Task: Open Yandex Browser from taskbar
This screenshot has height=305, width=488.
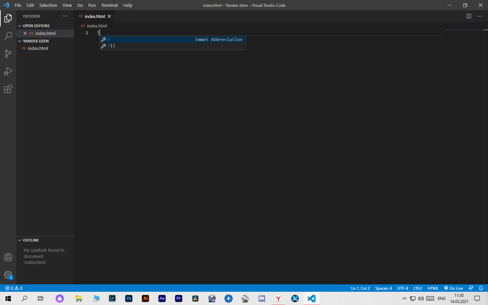Action: (x=279, y=298)
